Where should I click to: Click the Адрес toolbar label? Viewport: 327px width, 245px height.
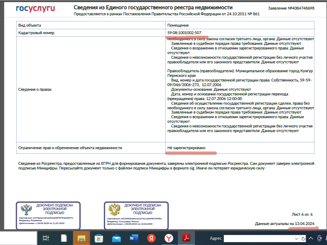[215, 238]
